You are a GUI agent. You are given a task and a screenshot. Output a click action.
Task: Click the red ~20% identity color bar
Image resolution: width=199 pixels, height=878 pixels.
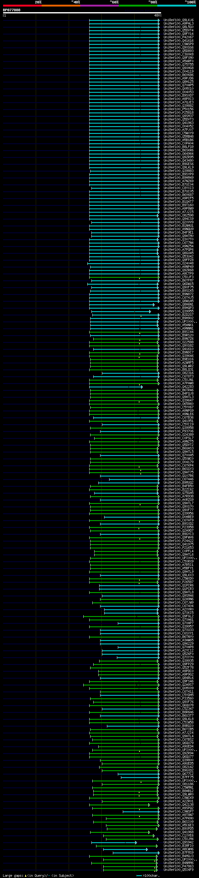pyautogui.click(x=22, y=6)
